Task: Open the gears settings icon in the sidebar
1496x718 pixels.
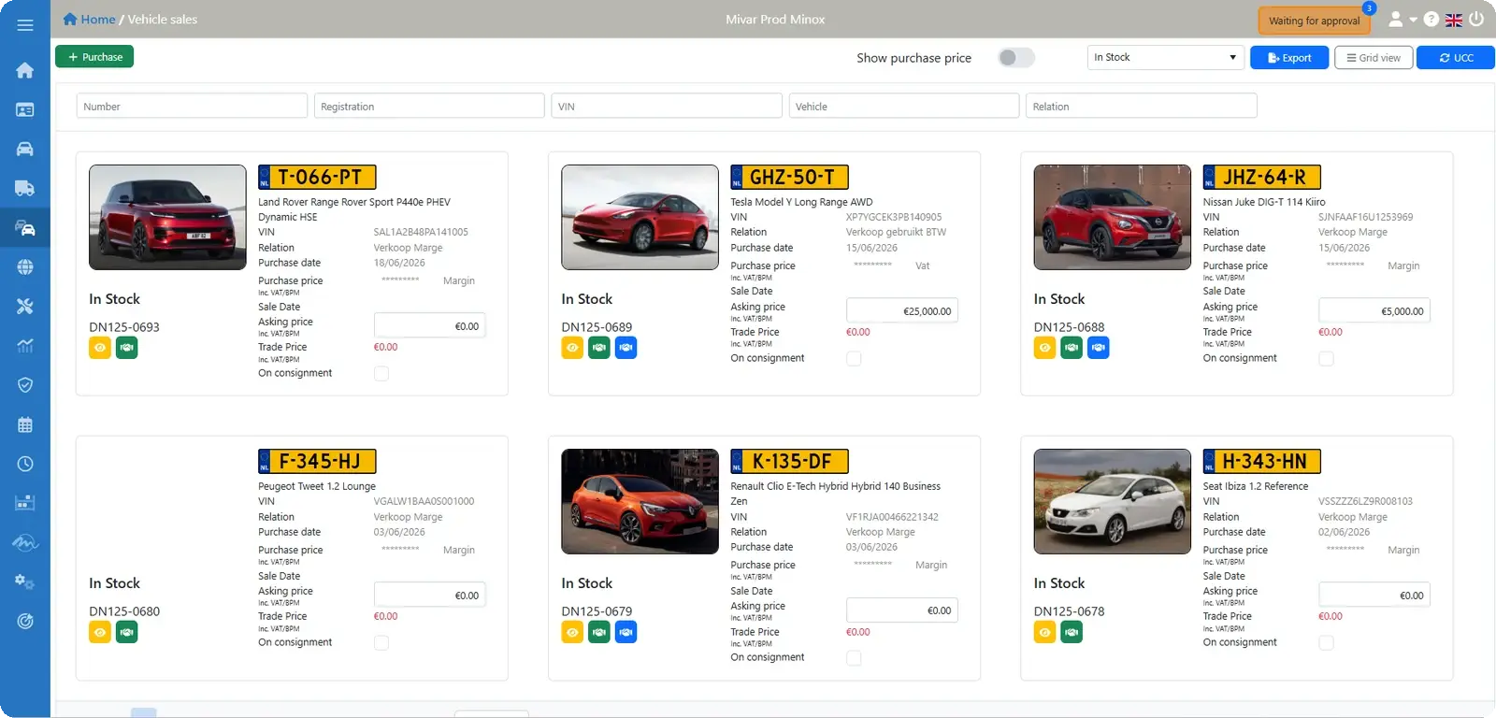Action: 25,582
